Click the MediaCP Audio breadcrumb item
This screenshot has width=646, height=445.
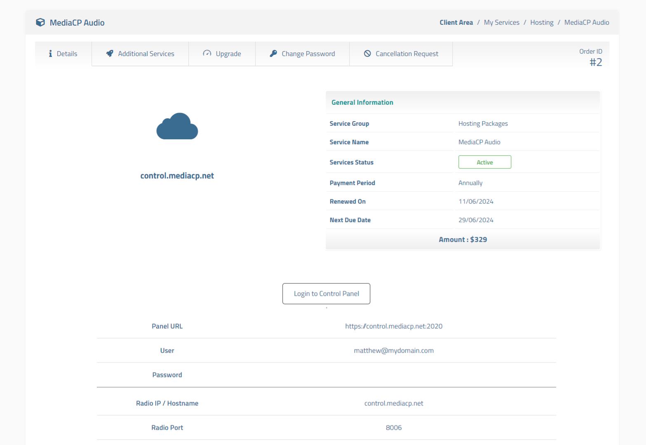587,22
